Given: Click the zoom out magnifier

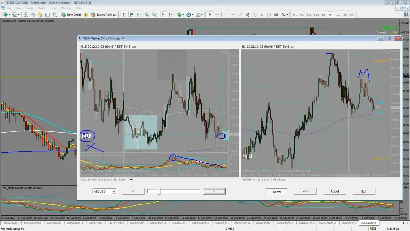Looking at the screenshot, I should tap(155, 15).
